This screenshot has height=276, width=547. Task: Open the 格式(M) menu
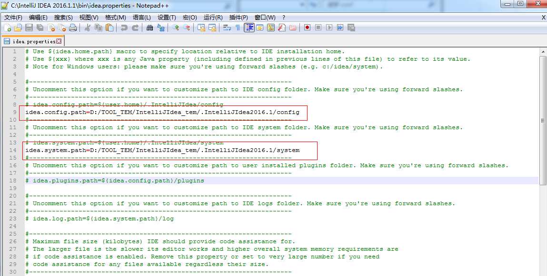click(x=116, y=18)
